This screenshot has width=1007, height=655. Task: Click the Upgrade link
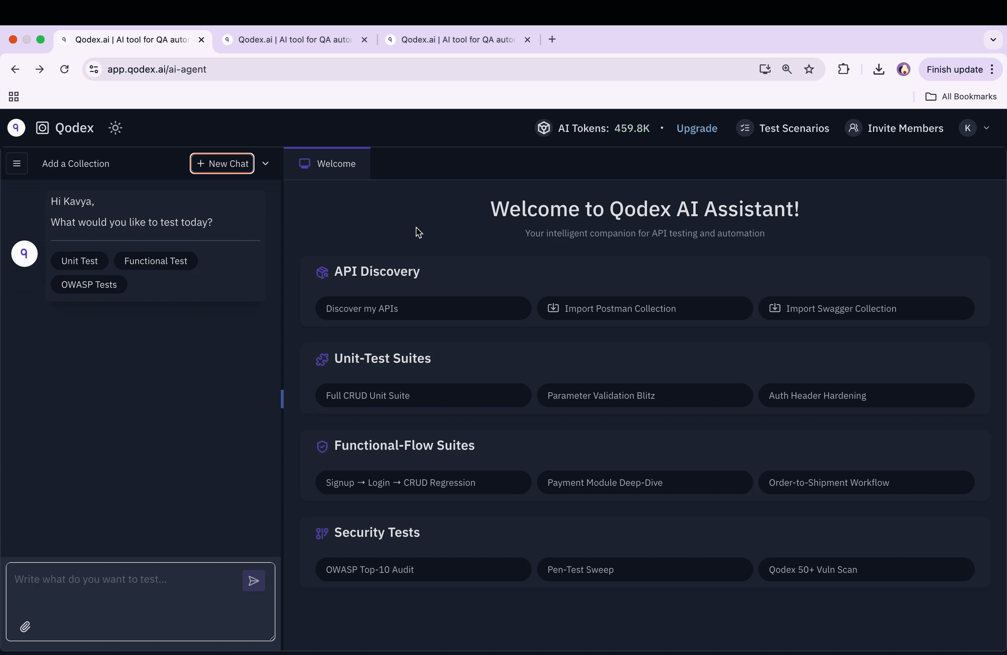click(696, 128)
